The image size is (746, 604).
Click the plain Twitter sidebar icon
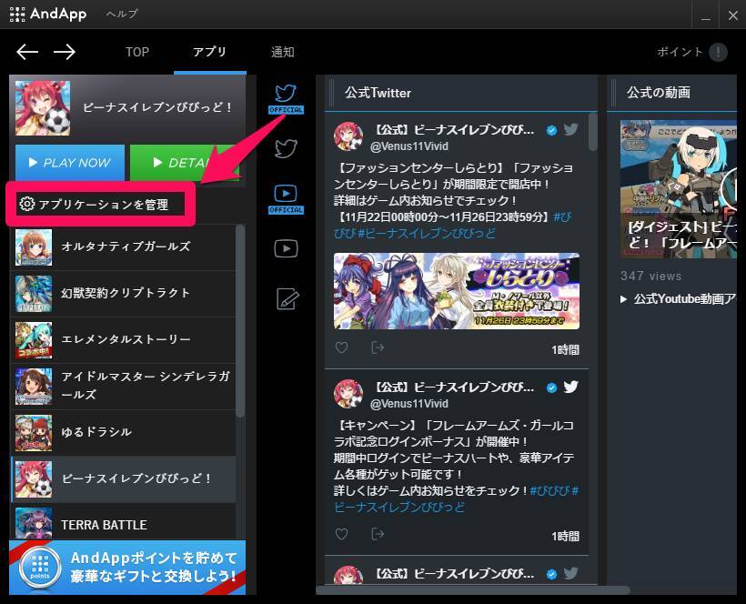[286, 149]
